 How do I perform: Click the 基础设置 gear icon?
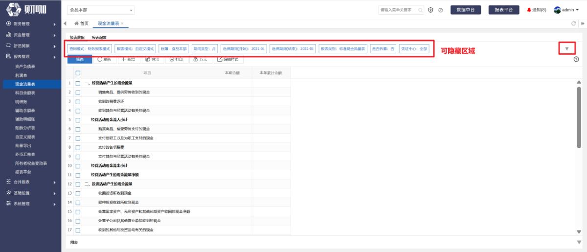pos(8,193)
